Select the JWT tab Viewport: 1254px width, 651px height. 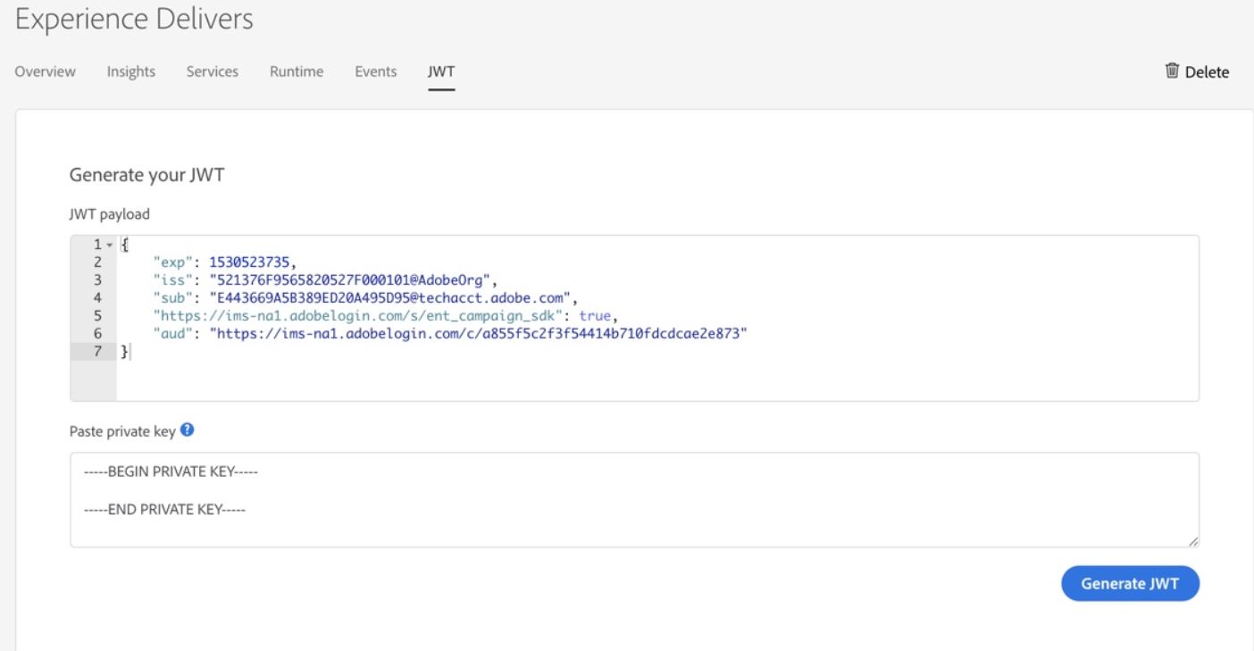point(441,71)
